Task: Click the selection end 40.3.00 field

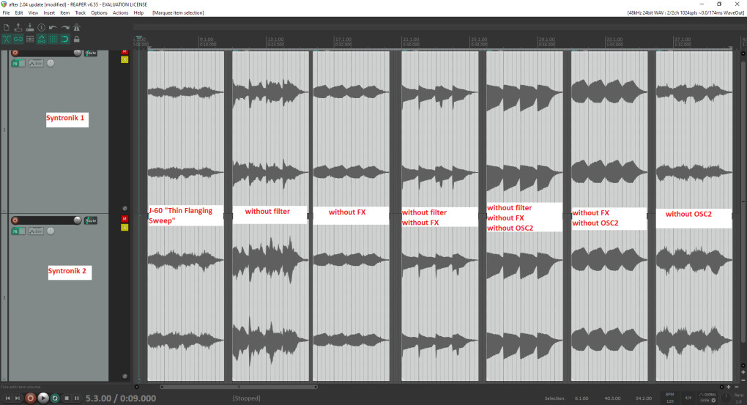Action: [x=612, y=398]
